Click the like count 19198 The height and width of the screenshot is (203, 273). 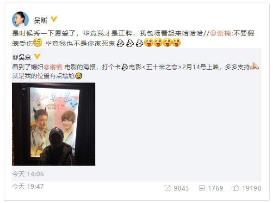pyautogui.click(x=251, y=188)
